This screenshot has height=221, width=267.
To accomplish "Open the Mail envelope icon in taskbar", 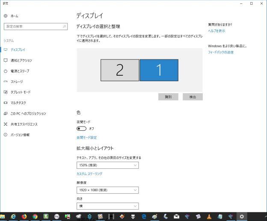I will coord(176,216).
